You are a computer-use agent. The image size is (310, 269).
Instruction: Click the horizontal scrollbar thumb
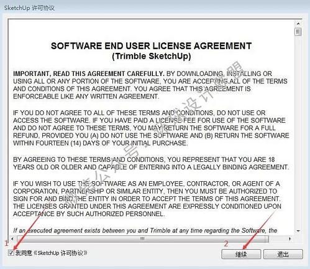pyautogui.click(x=142, y=239)
